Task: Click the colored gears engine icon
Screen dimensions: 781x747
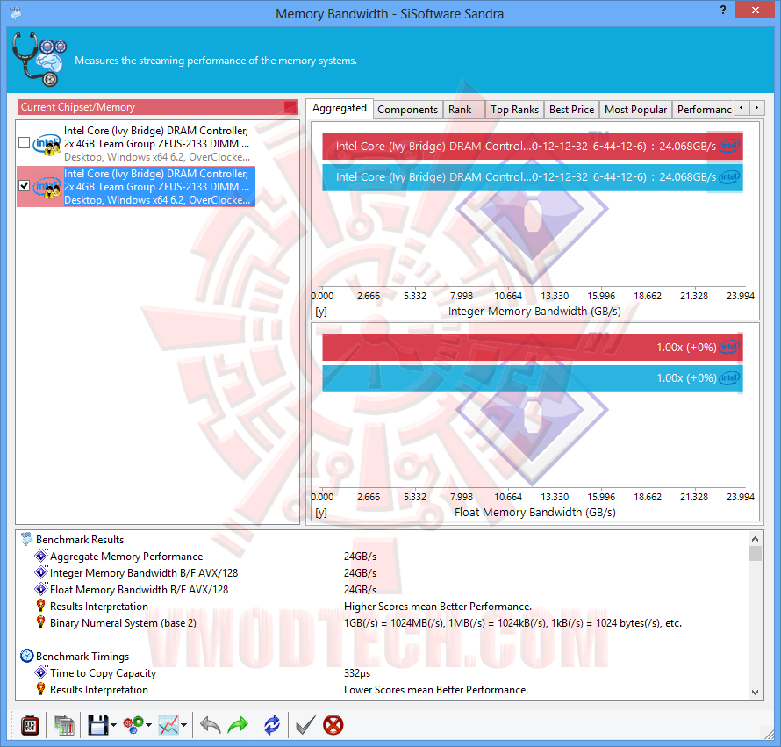Action: (x=133, y=725)
